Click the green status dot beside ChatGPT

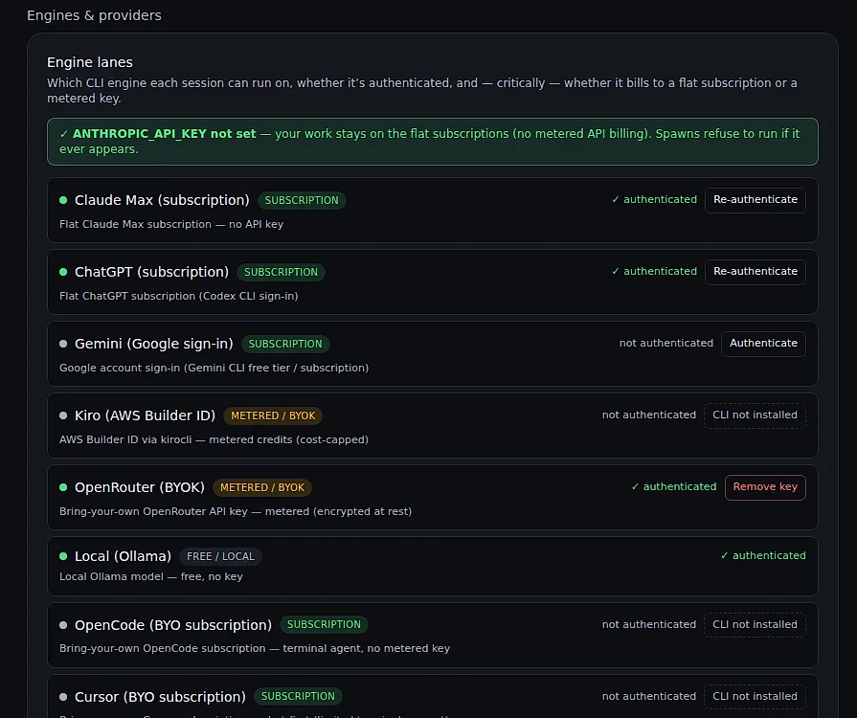point(63,272)
